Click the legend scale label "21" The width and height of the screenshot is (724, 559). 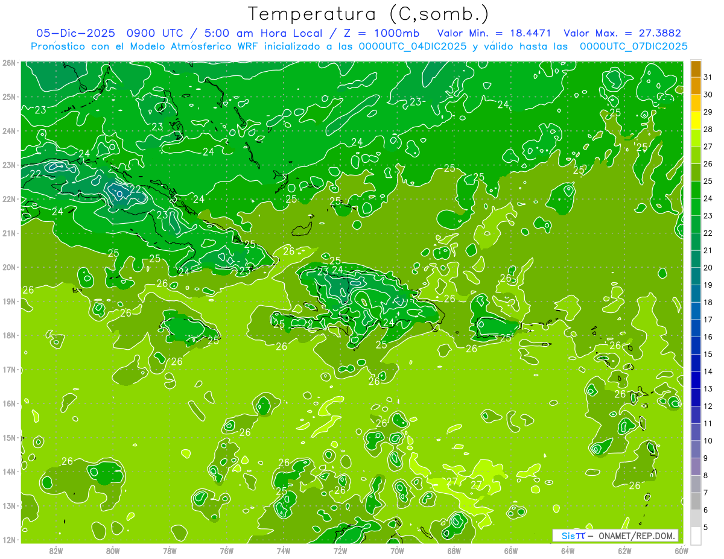pyautogui.click(x=708, y=250)
